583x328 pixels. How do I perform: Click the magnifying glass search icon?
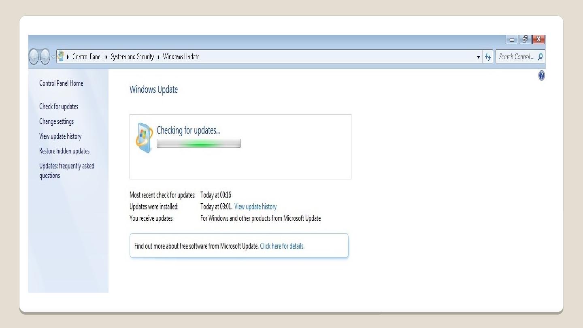pos(540,57)
